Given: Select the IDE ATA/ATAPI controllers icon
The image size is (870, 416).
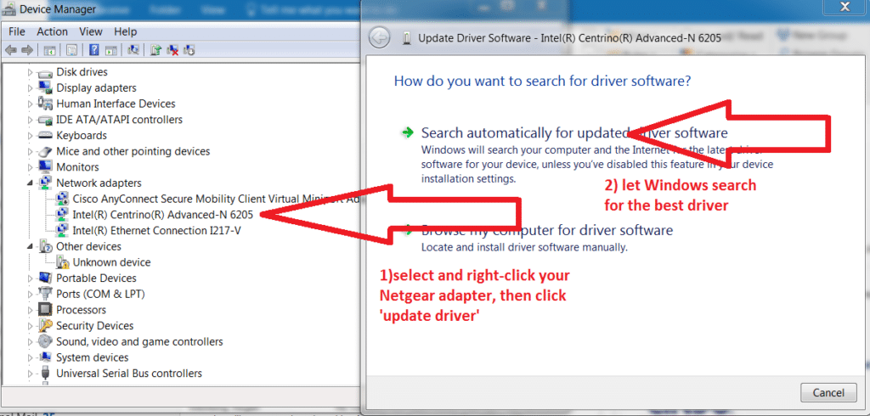Looking at the screenshot, I should pyautogui.click(x=45, y=120).
